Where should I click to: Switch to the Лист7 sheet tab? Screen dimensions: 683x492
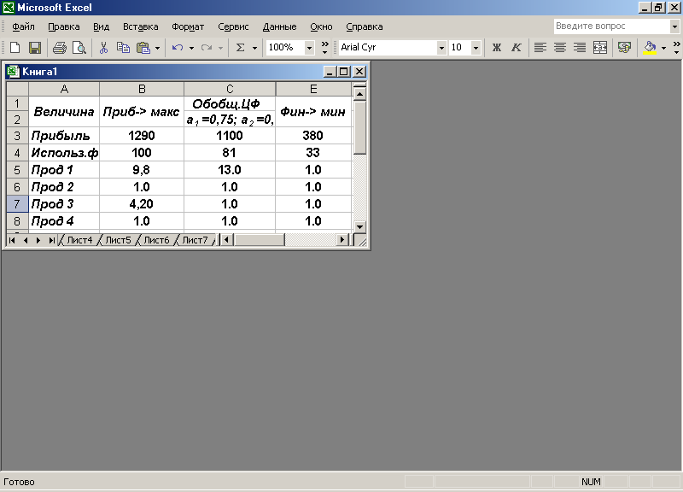(x=195, y=240)
